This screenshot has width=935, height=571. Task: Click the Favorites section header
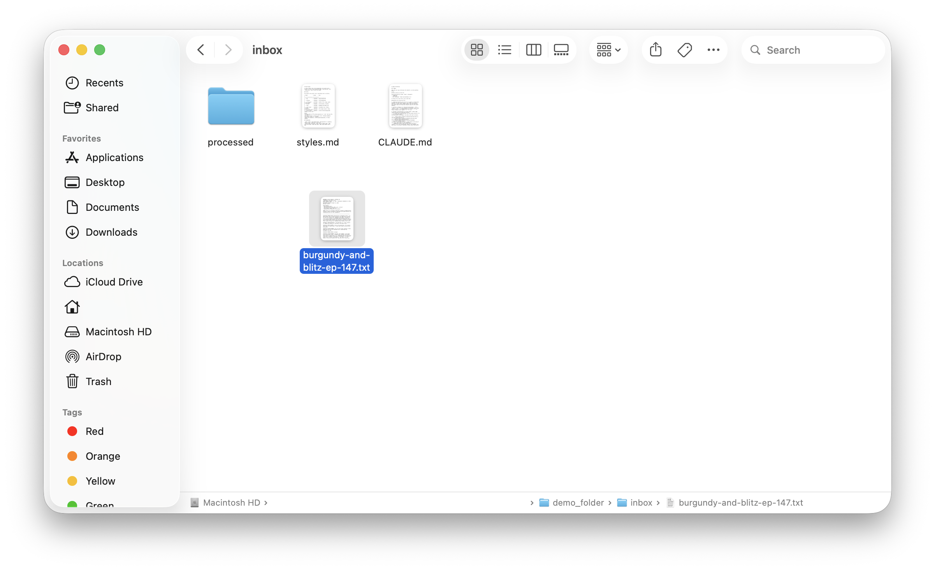82,138
